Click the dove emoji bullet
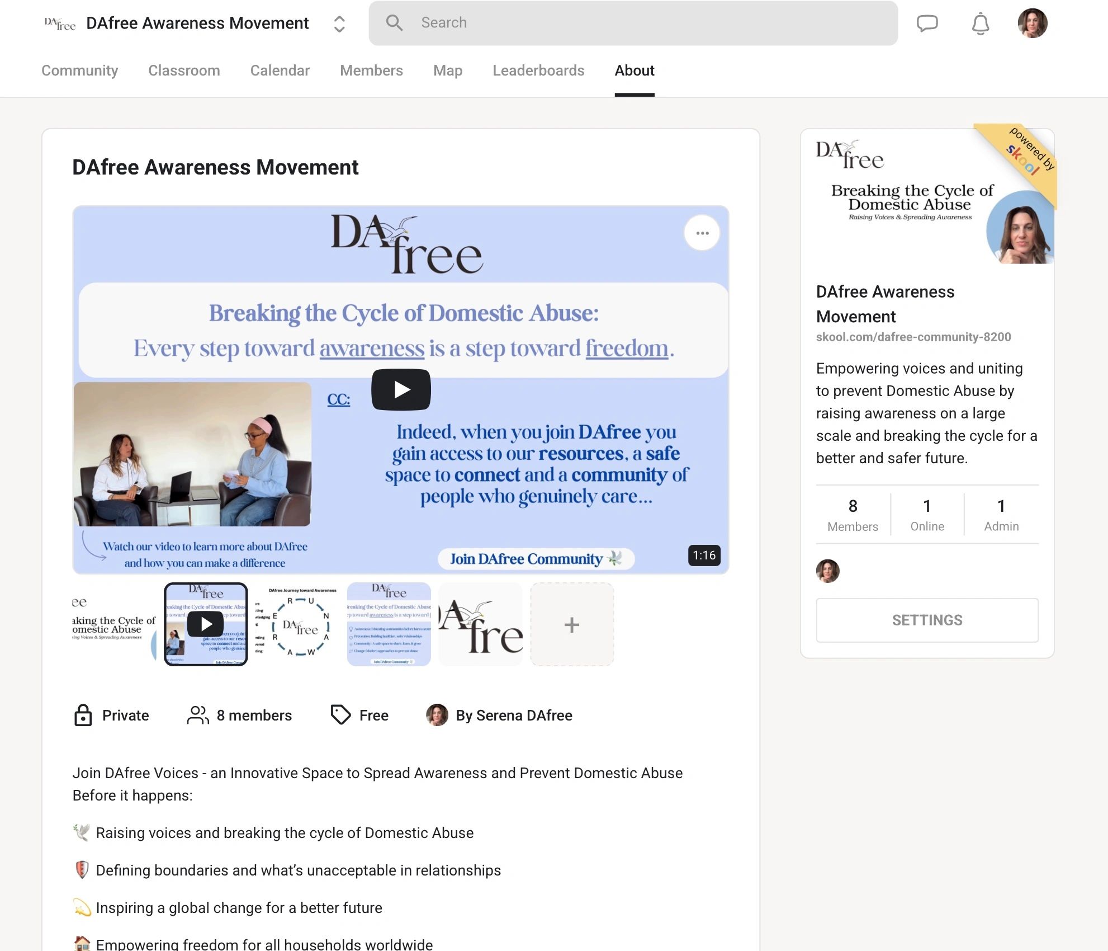1108x951 pixels. (x=82, y=832)
